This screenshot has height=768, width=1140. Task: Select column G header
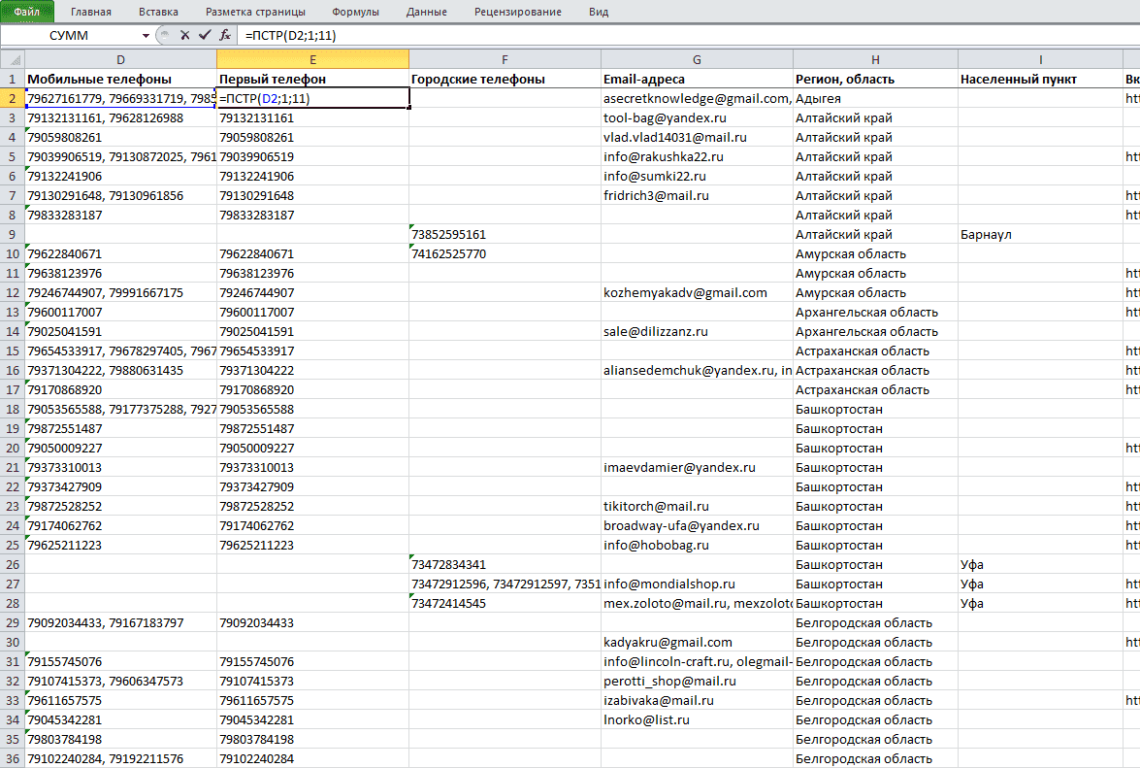pos(697,59)
